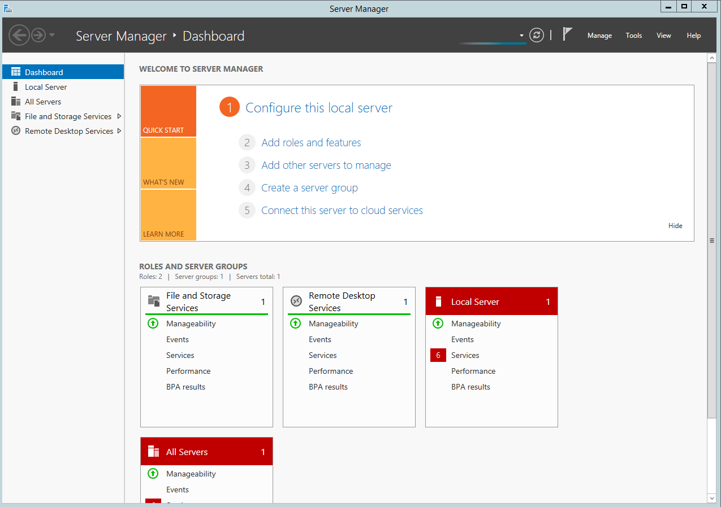Open the Local Server tile header
Image resolution: width=721 pixels, height=507 pixels.
pos(491,301)
